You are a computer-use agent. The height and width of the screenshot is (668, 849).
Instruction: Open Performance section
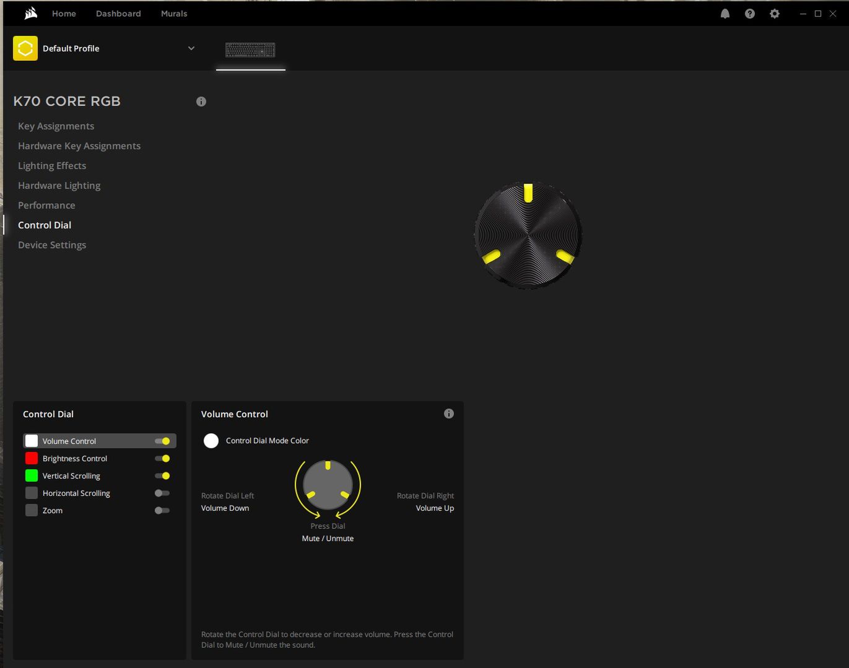46,205
